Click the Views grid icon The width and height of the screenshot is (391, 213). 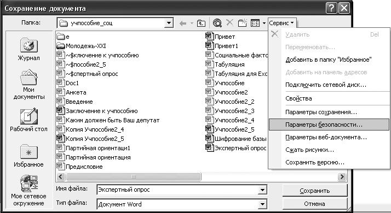(x=255, y=23)
